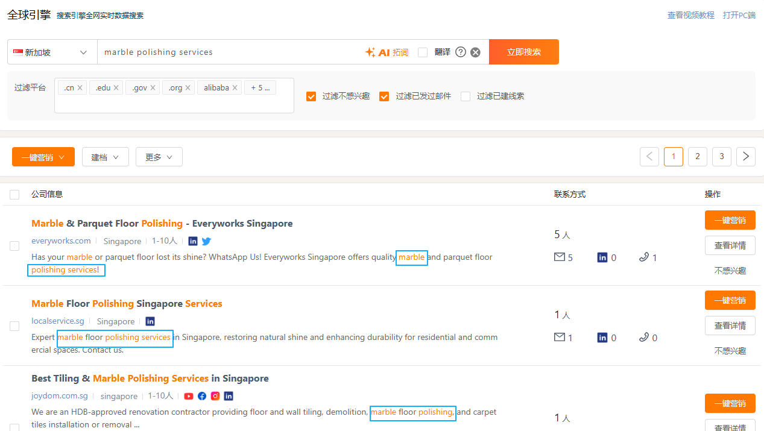Expand the 一键营销 toolbar dropdown
This screenshot has width=764, height=431.
pos(43,157)
